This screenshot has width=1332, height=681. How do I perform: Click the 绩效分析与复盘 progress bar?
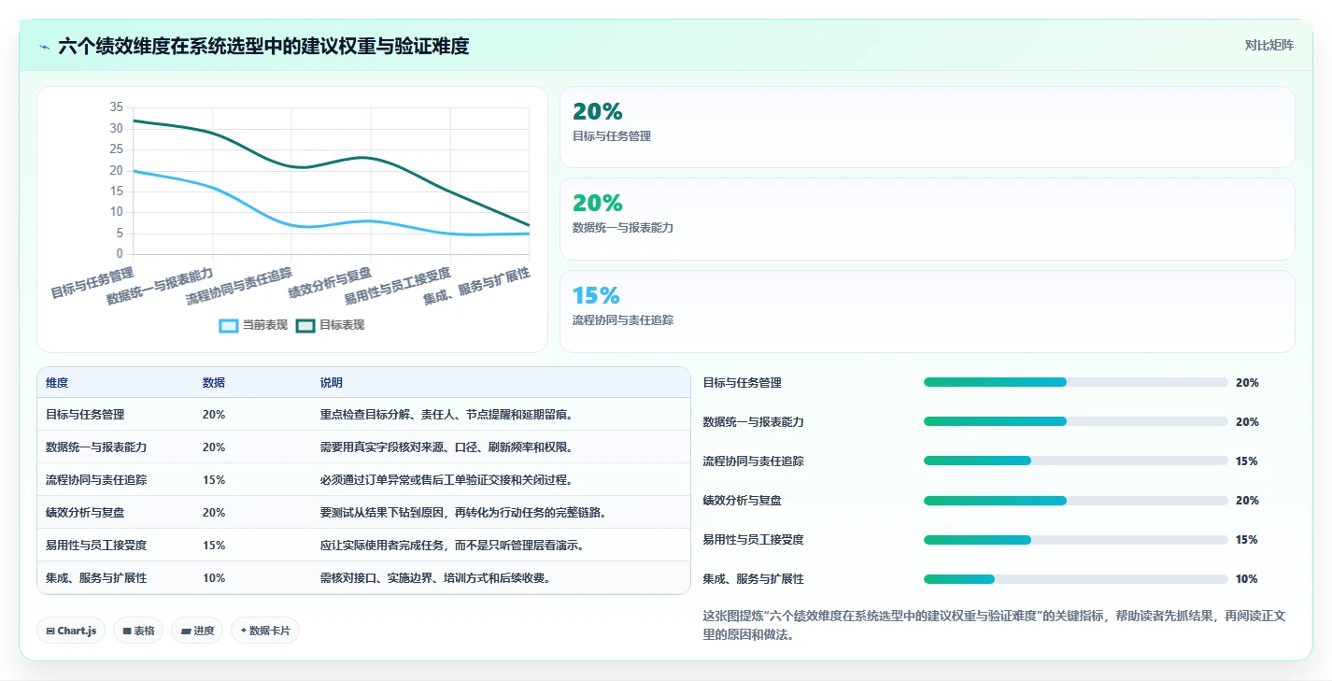click(x=1075, y=500)
